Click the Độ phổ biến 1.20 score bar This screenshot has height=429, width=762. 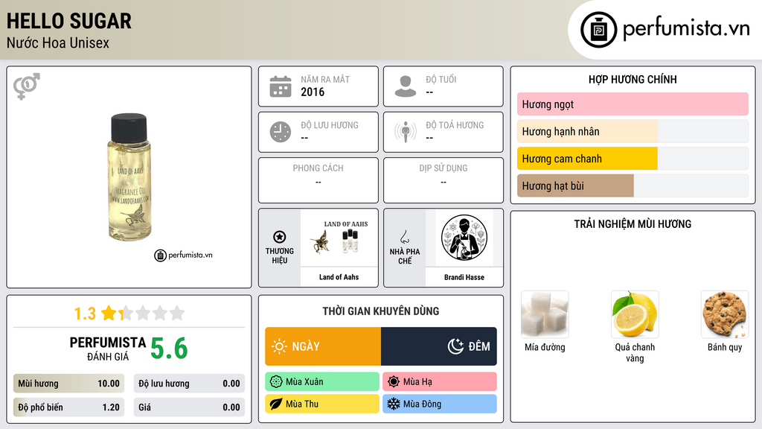pos(68,407)
